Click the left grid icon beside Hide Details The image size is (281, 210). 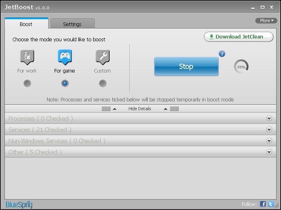tap(106, 109)
